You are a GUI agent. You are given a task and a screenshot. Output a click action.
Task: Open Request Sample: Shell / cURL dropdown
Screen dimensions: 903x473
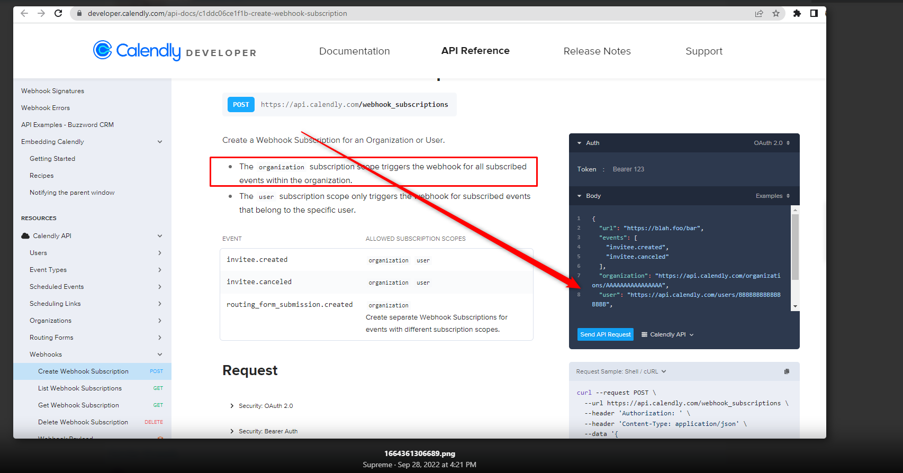tap(621, 371)
